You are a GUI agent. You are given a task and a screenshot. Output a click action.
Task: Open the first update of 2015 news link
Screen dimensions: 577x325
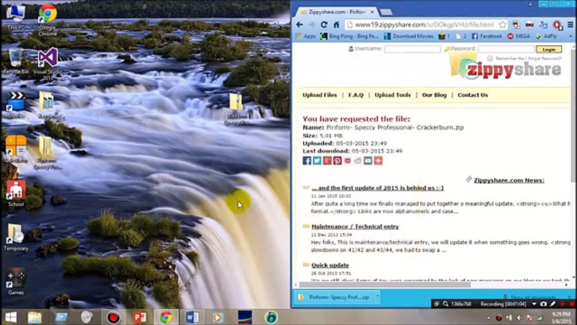[377, 188]
